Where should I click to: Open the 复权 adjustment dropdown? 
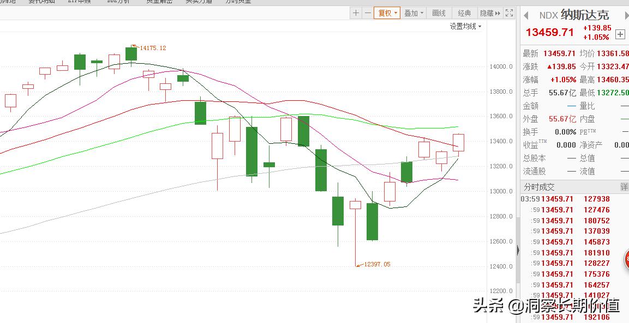[x=387, y=13]
